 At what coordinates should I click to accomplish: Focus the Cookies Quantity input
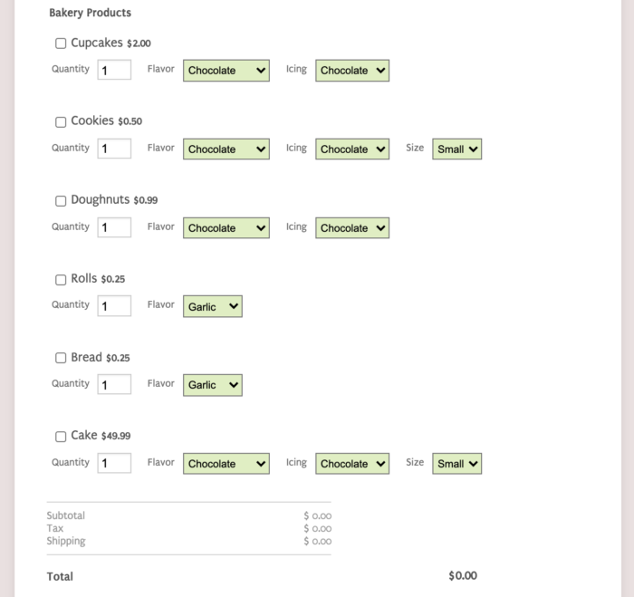coord(114,149)
